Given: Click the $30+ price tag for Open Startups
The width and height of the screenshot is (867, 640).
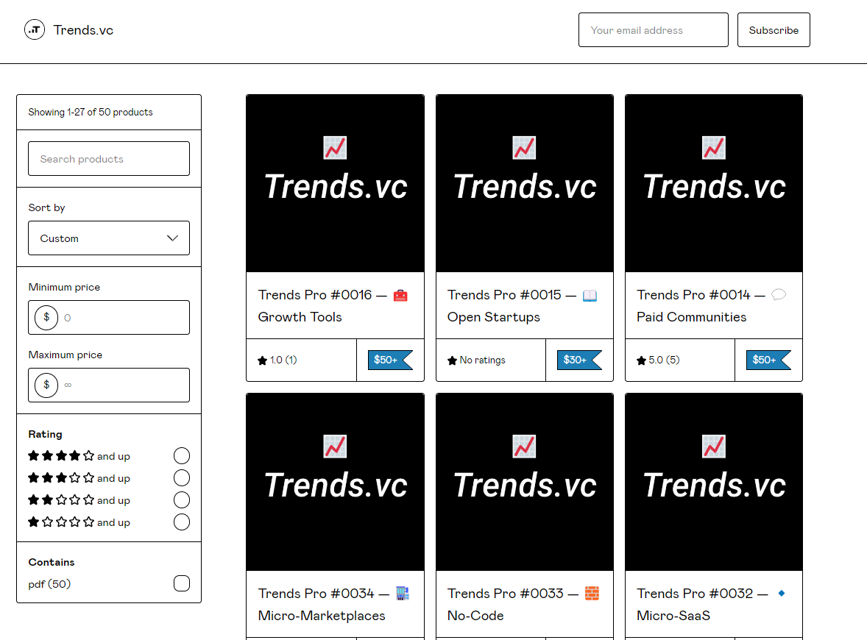Looking at the screenshot, I should (579, 360).
